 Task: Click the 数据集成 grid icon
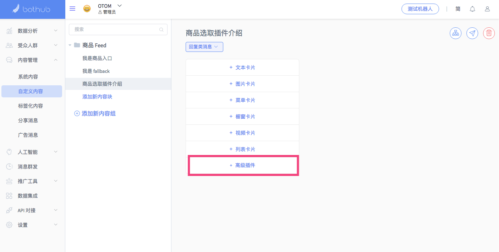click(10, 195)
